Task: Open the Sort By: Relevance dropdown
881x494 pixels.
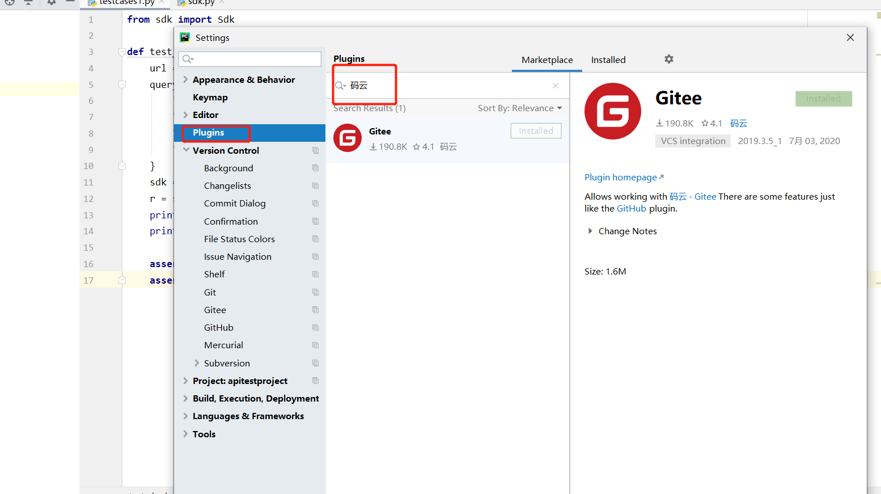Action: pyautogui.click(x=520, y=108)
